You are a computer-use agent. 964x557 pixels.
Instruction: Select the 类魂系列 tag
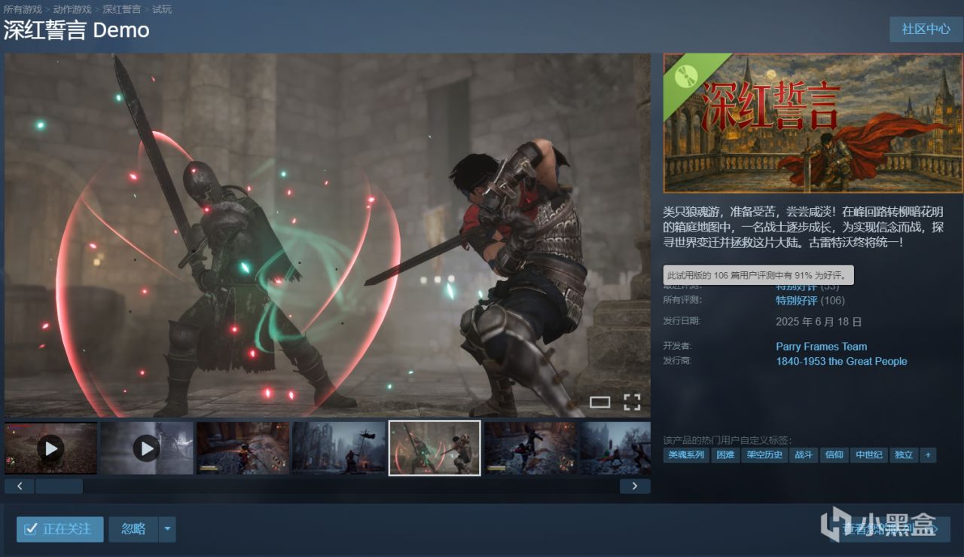(x=686, y=455)
